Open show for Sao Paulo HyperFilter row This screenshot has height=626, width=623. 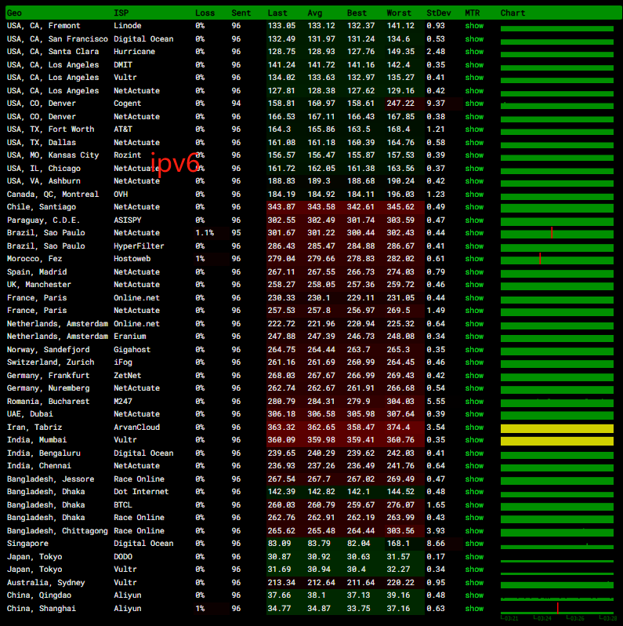[474, 246]
